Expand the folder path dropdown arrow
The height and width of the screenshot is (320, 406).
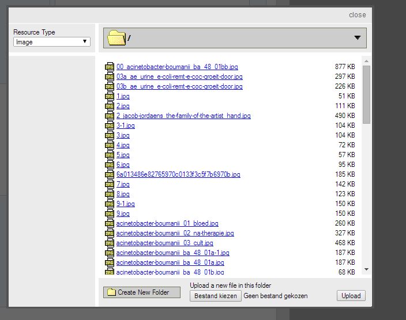(358, 38)
